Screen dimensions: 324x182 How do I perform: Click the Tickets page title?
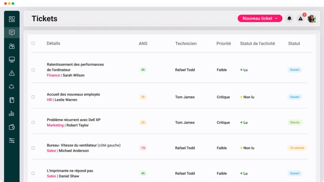(44, 19)
